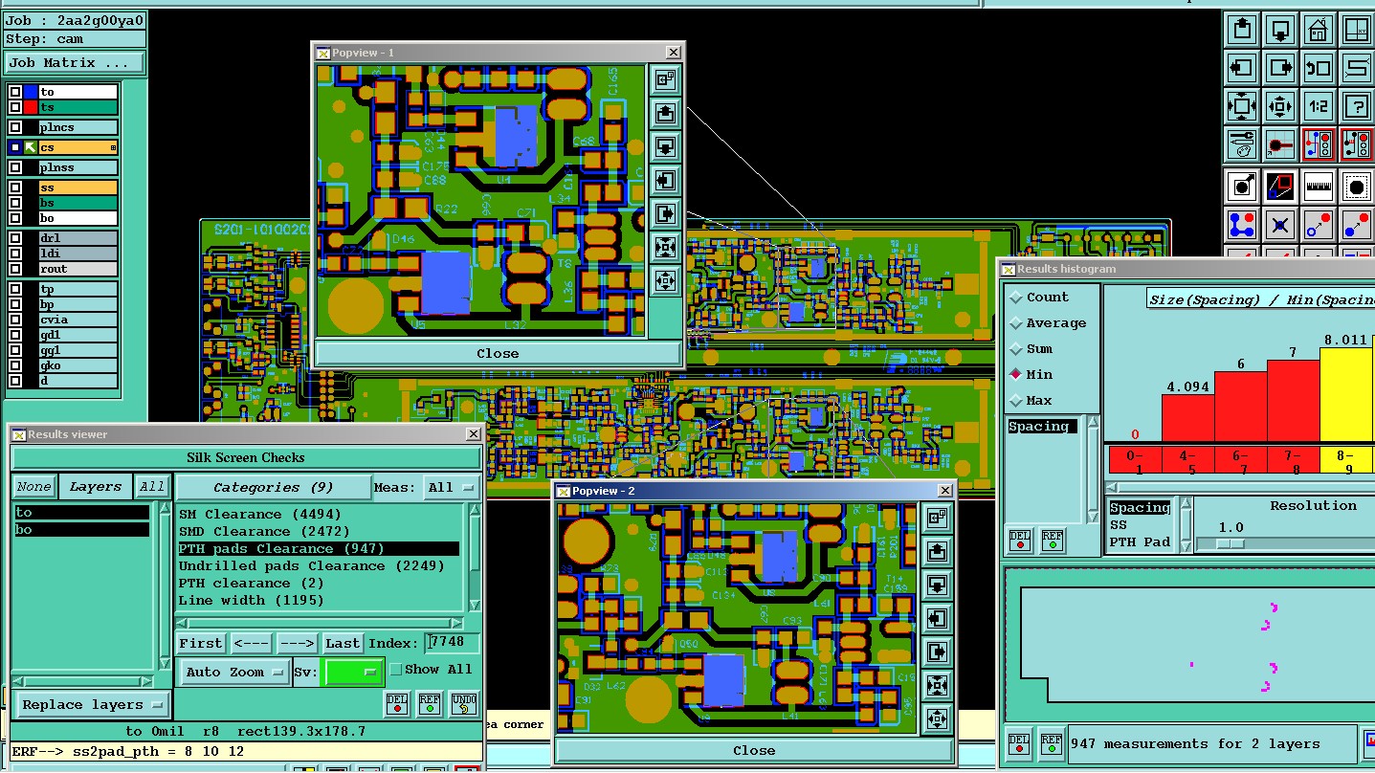The height and width of the screenshot is (773, 1375).
Task: Open the Replace layers dropdown
Action: click(x=93, y=705)
